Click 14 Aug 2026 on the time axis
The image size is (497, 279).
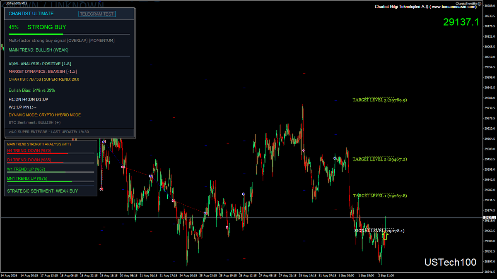pos(9,275)
